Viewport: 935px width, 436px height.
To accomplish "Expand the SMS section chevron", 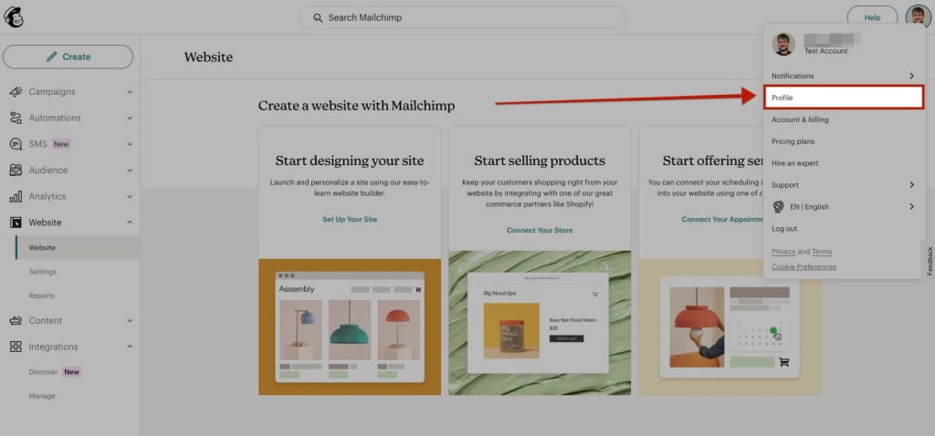I will [130, 144].
